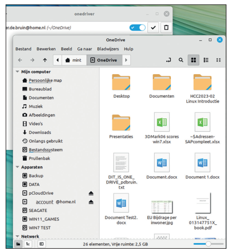The width and height of the screenshot is (227, 251).
Task: Toggle the location entry path button
Action: [x=169, y=60]
